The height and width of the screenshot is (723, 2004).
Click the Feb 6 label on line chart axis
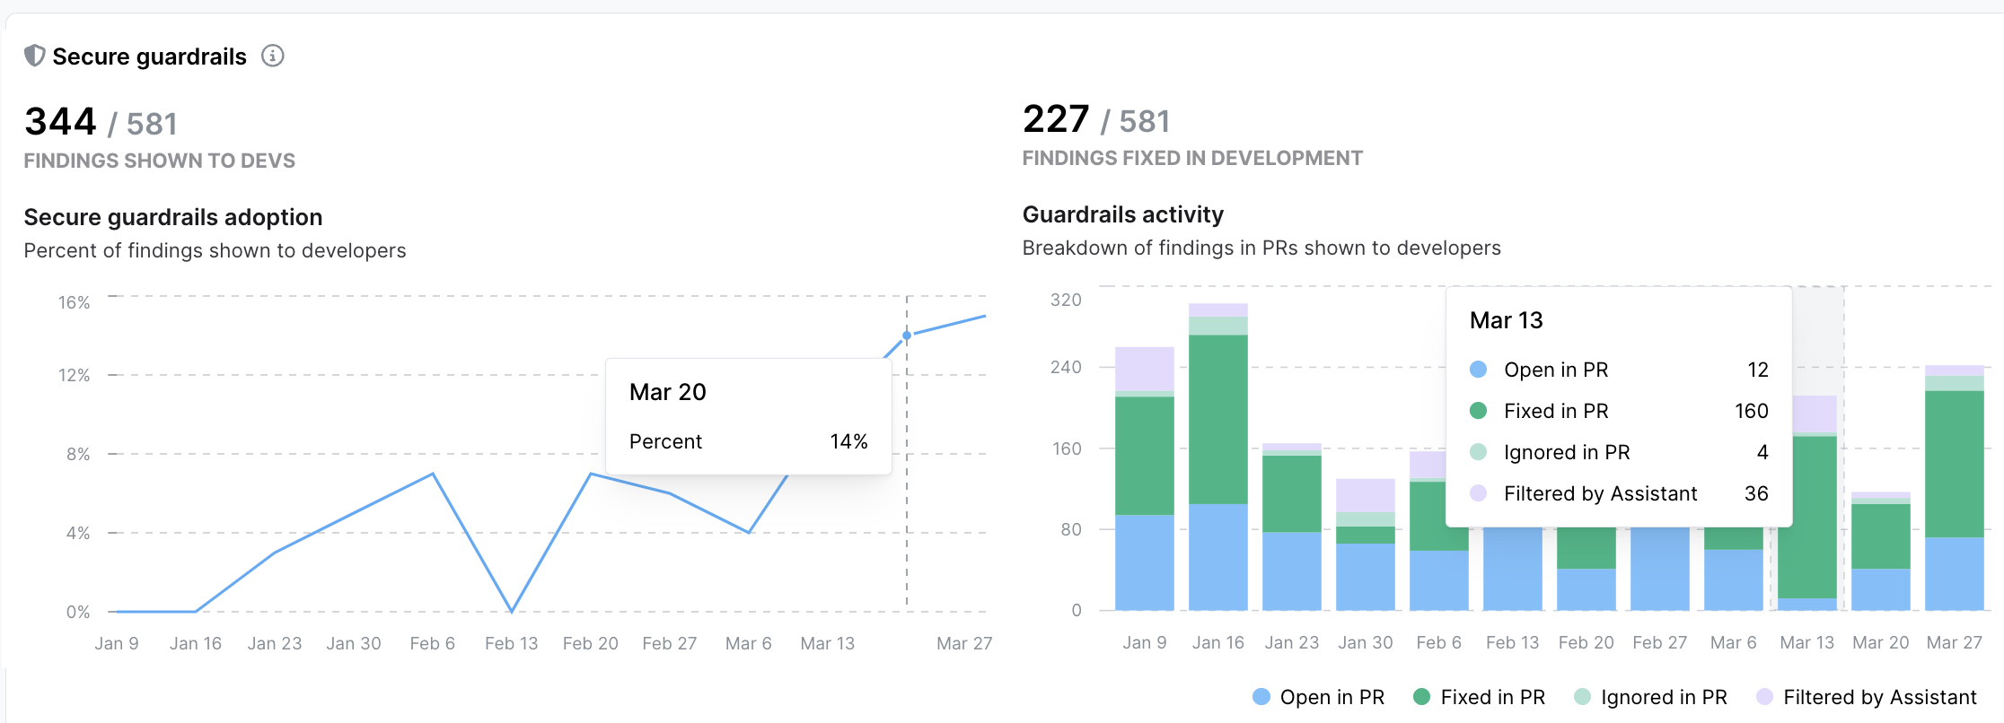(432, 643)
